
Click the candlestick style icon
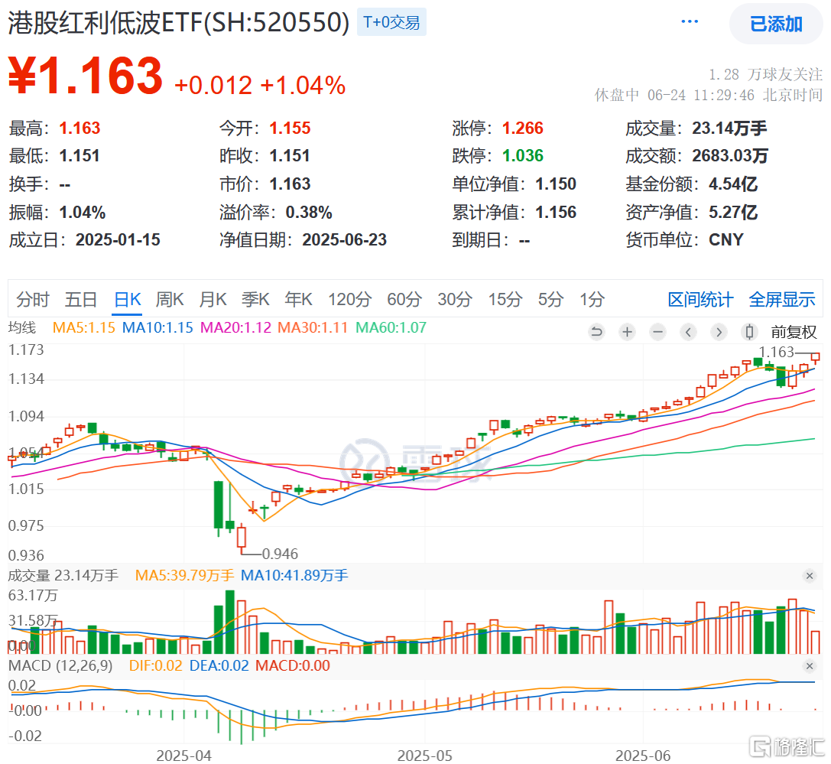tap(749, 333)
